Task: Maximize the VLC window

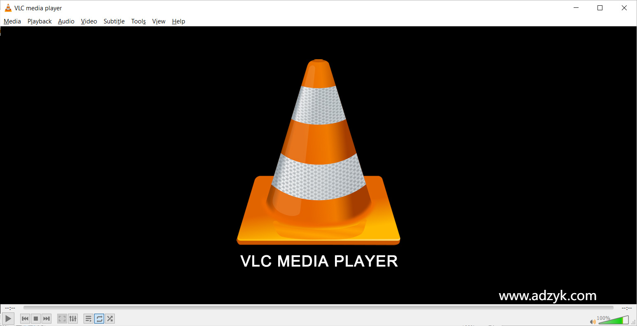Action: pos(600,8)
